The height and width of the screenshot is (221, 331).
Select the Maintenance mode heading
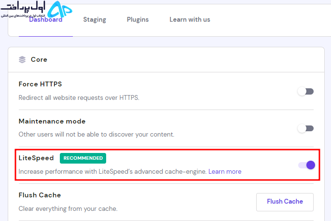(52, 121)
